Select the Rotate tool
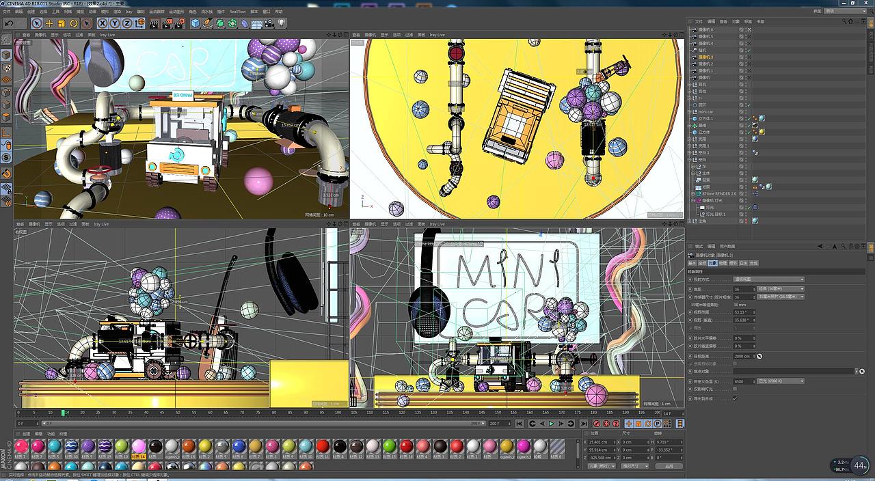Image resolution: width=875 pixels, height=481 pixels. click(74, 23)
